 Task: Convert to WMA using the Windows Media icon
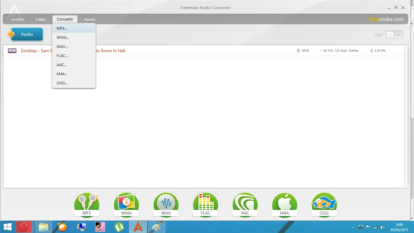tap(126, 205)
